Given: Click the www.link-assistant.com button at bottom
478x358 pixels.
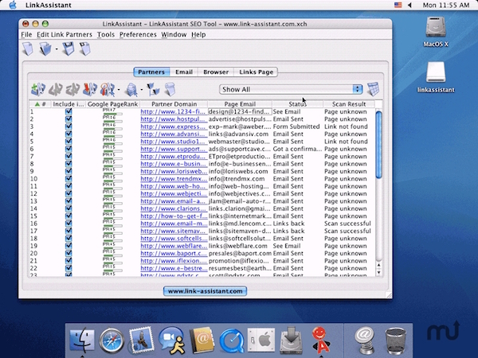Looking at the screenshot, I should [206, 291].
